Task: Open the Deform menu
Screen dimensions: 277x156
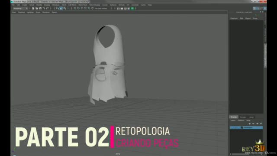Action: pyautogui.click(x=122, y=5)
